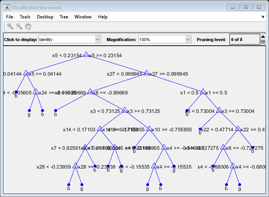
Task: Click leaf b under x28 < -0.23939
Action: tap(69, 185)
